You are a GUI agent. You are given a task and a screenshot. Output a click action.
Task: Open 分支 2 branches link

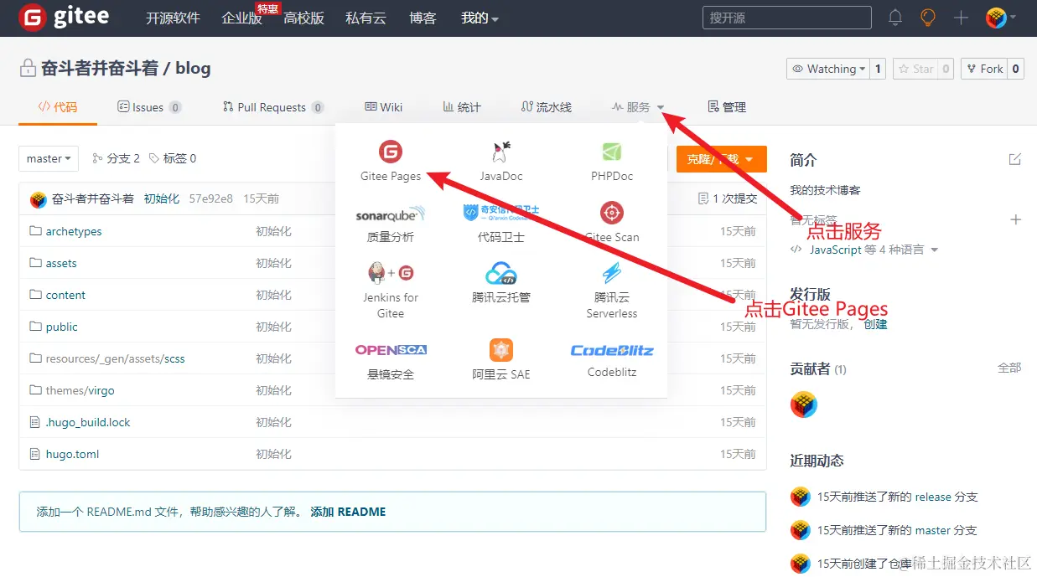pos(116,158)
